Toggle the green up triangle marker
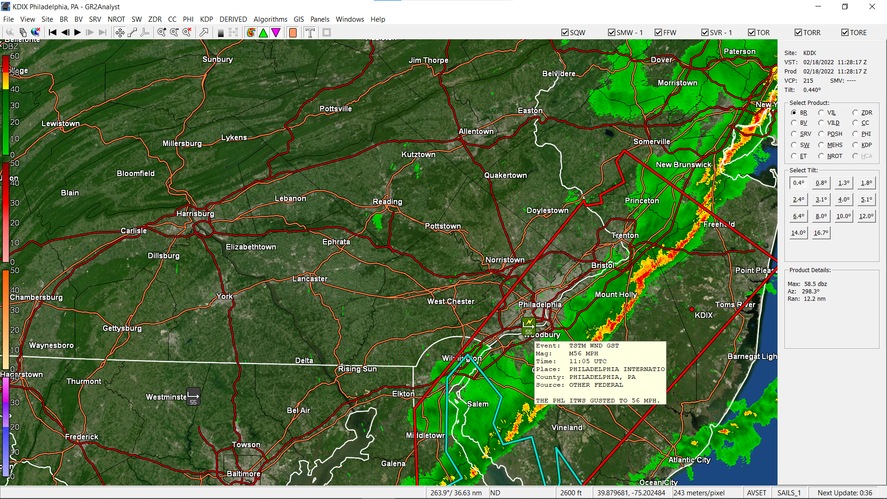The width and height of the screenshot is (887, 499). [263, 32]
